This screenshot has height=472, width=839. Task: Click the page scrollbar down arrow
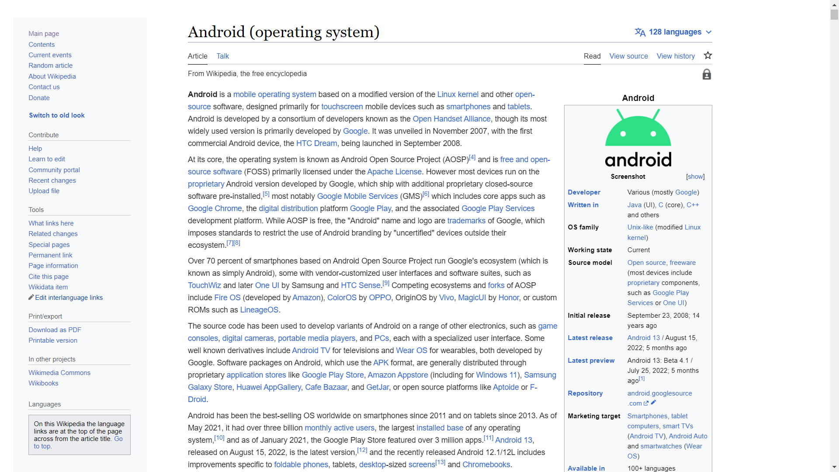point(834,468)
